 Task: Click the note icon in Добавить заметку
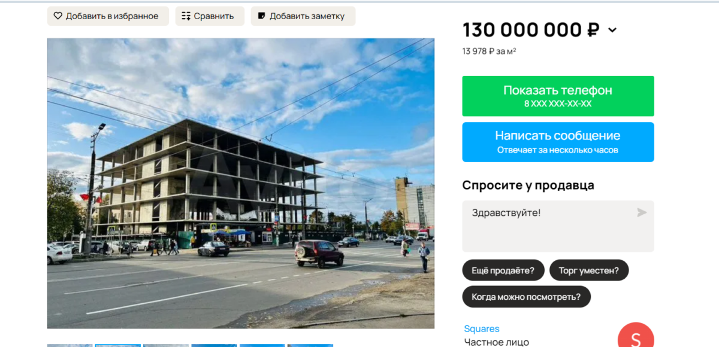261,16
